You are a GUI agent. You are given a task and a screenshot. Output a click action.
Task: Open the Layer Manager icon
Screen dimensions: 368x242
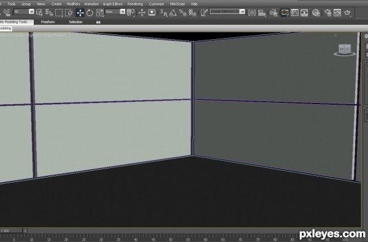coord(274,13)
